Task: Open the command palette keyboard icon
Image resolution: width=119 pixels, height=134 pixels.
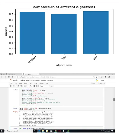Action: point(52,86)
